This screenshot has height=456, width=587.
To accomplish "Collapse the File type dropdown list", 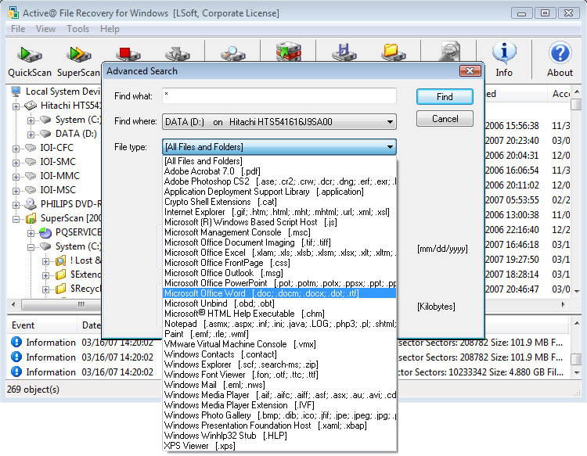I will [389, 147].
